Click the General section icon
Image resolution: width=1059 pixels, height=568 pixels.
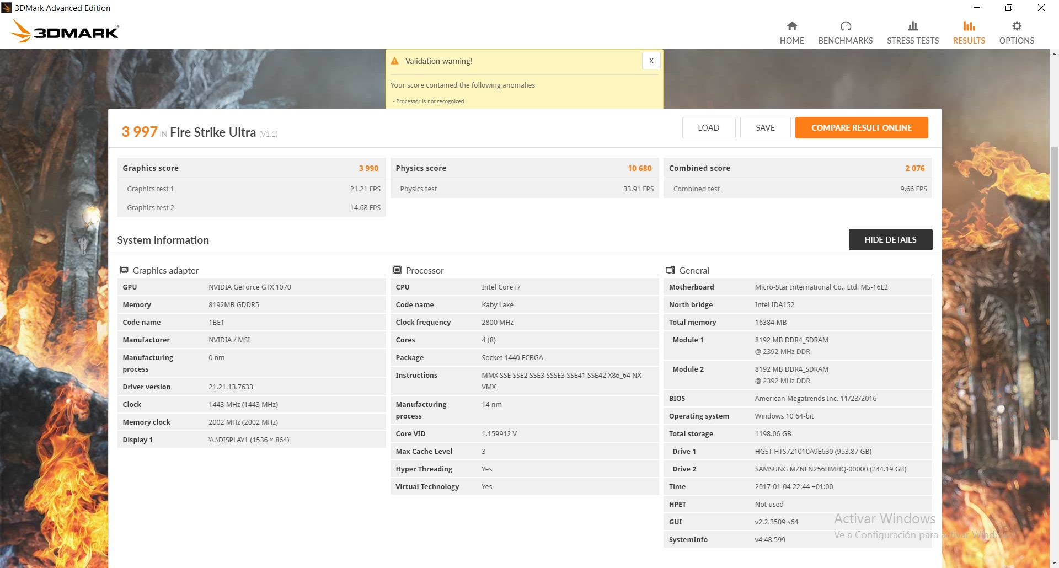click(670, 270)
